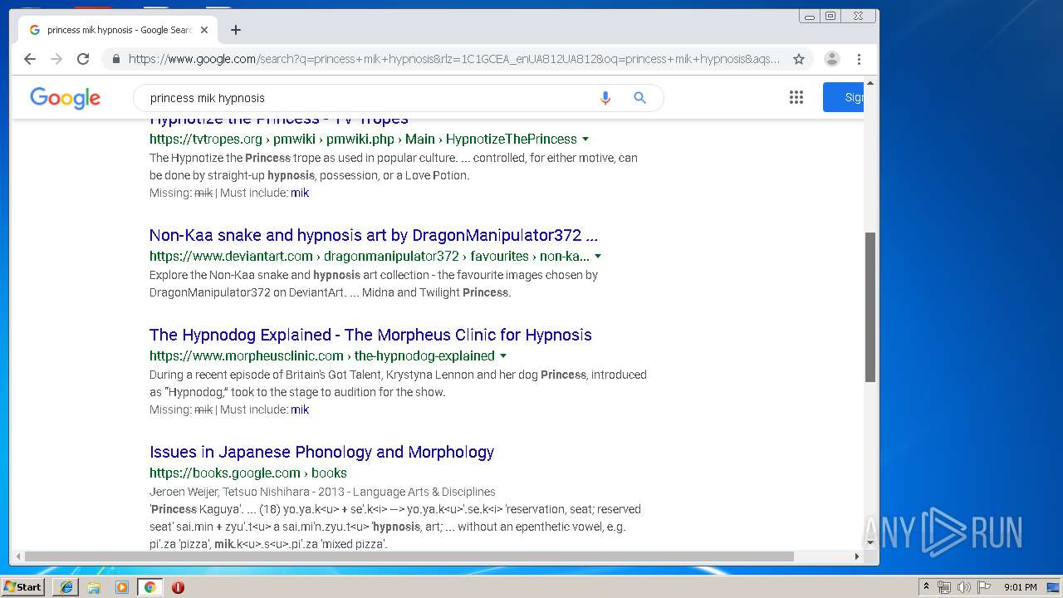Click the horizontal scrollbar right arrow
The image size is (1063, 598).
(x=857, y=556)
